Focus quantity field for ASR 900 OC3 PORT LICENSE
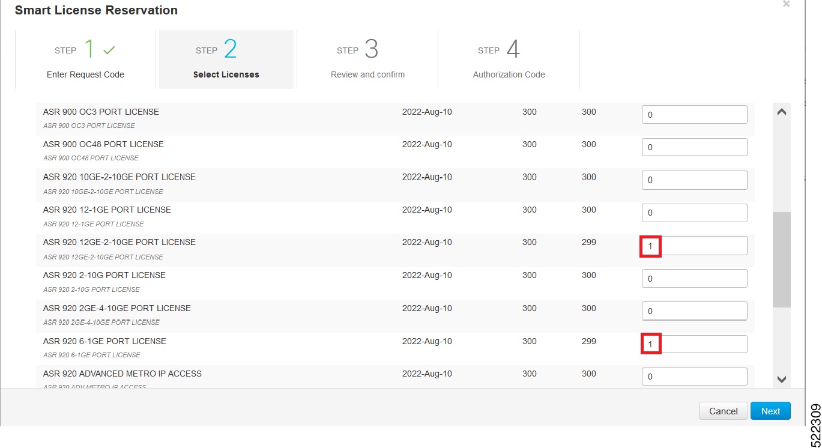This screenshot has width=822, height=448. pyautogui.click(x=694, y=114)
